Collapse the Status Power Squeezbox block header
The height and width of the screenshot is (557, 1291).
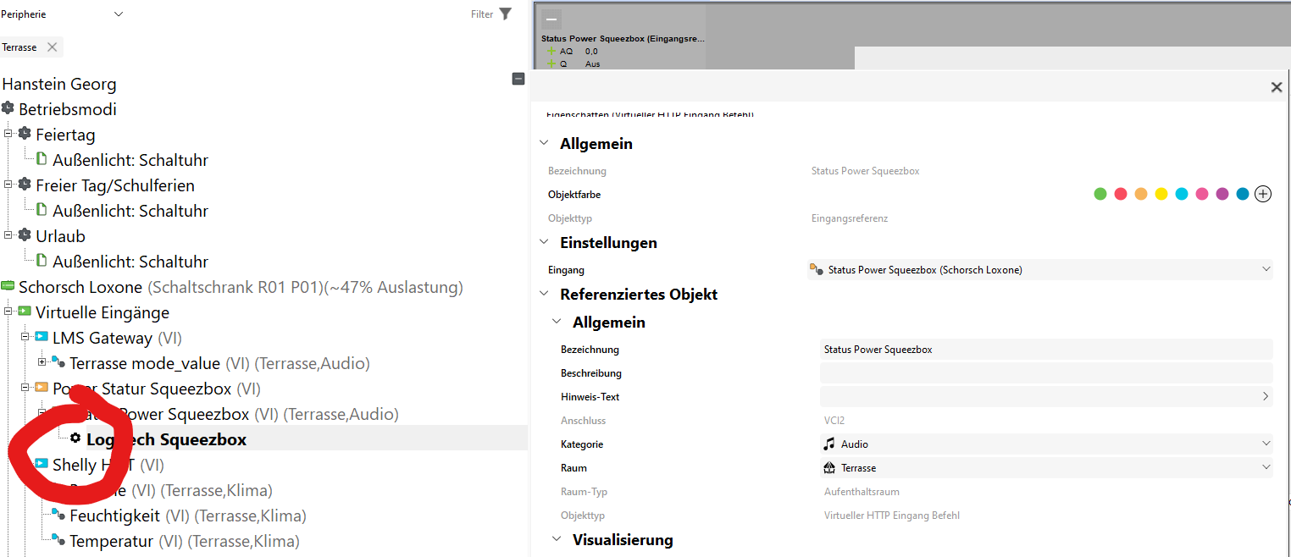click(550, 18)
